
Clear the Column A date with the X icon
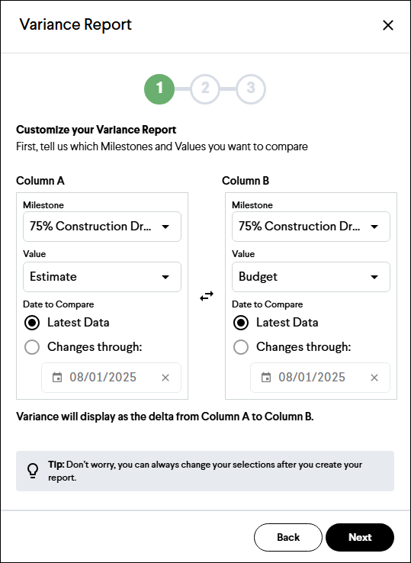165,378
